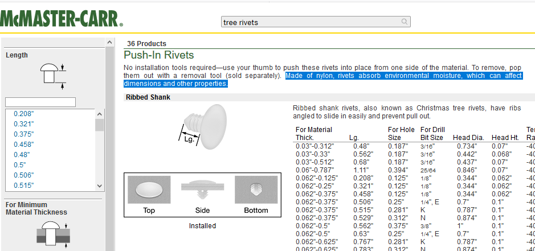This screenshot has height=251, width=535.
Task: Select 0.506" length filter
Action: point(24,175)
